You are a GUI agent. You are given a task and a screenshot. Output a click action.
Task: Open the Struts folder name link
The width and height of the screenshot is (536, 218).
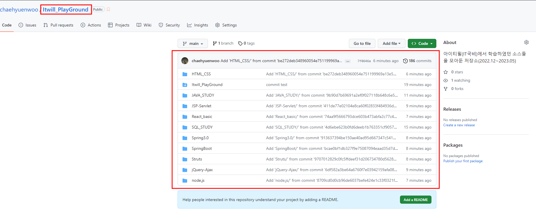coord(197,159)
